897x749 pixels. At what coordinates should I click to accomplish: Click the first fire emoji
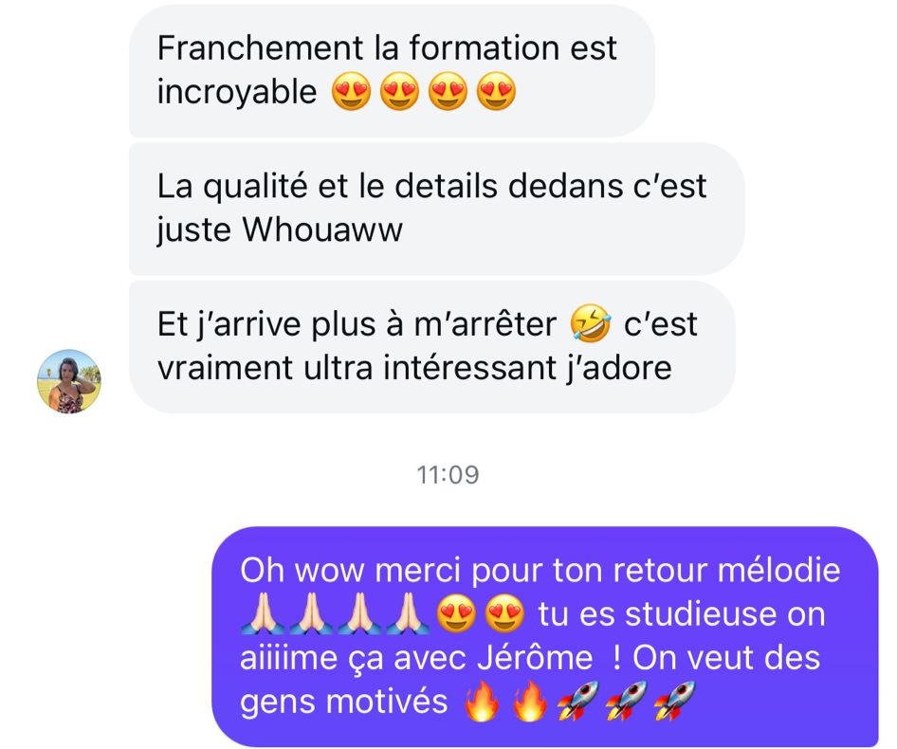pos(482,700)
